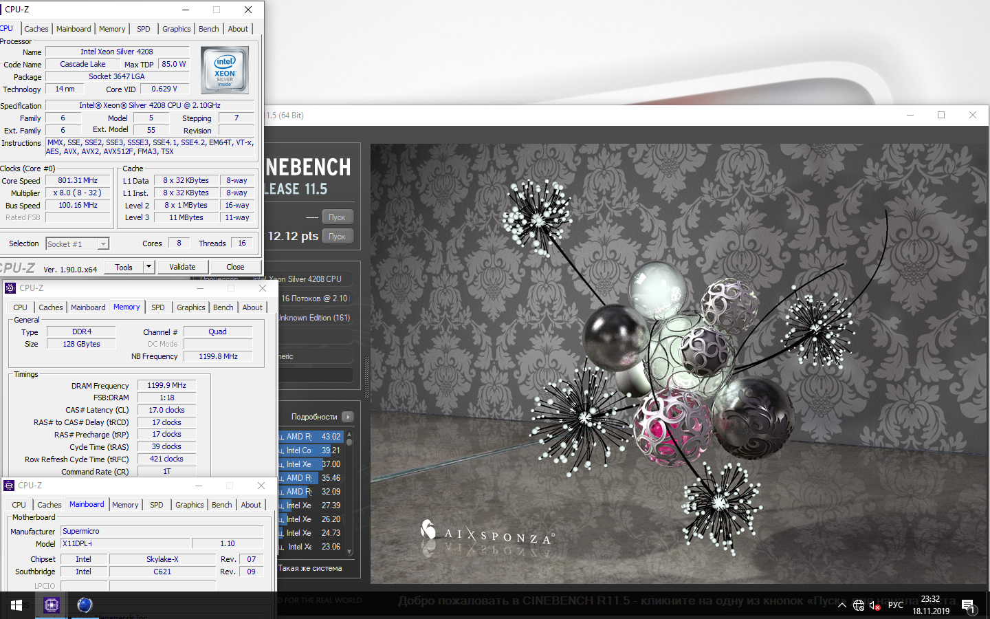The height and width of the screenshot is (619, 990).
Task: Click the Intel Xeon Silver logo
Action: tap(225, 70)
